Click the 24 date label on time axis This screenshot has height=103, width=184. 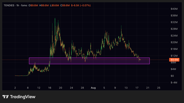click(x=71, y=88)
